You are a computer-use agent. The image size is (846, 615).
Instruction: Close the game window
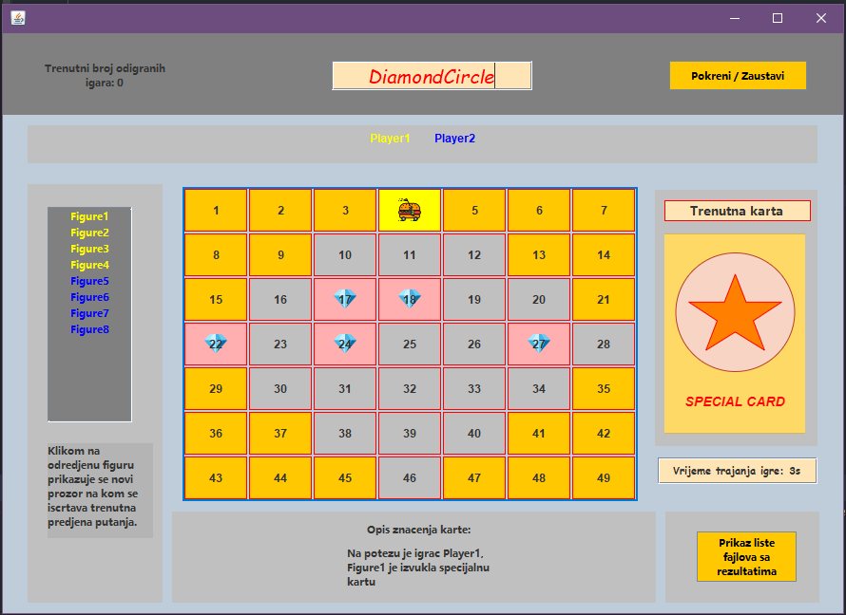821,18
